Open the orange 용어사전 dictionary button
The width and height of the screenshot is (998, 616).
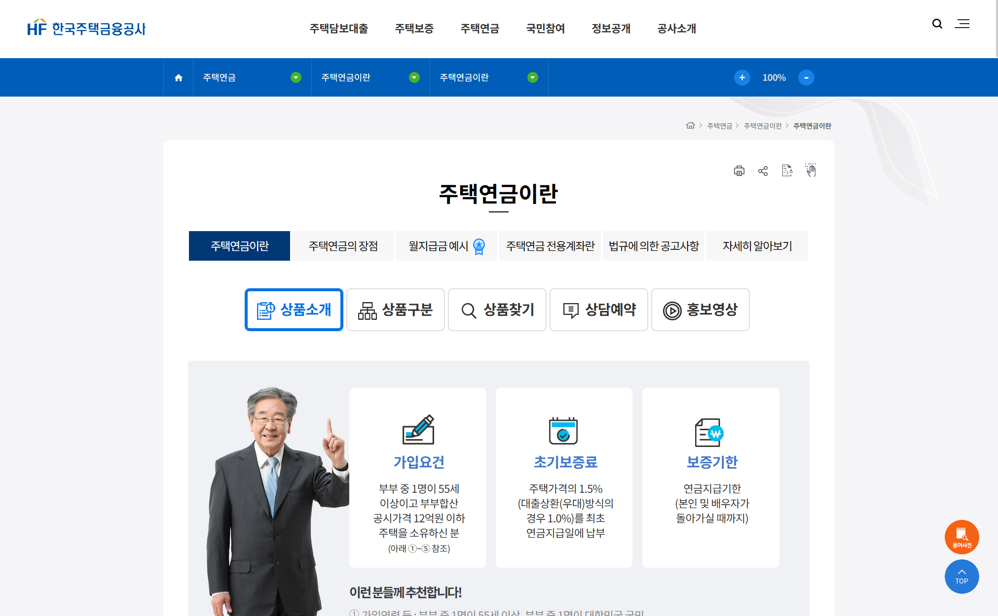(961, 537)
